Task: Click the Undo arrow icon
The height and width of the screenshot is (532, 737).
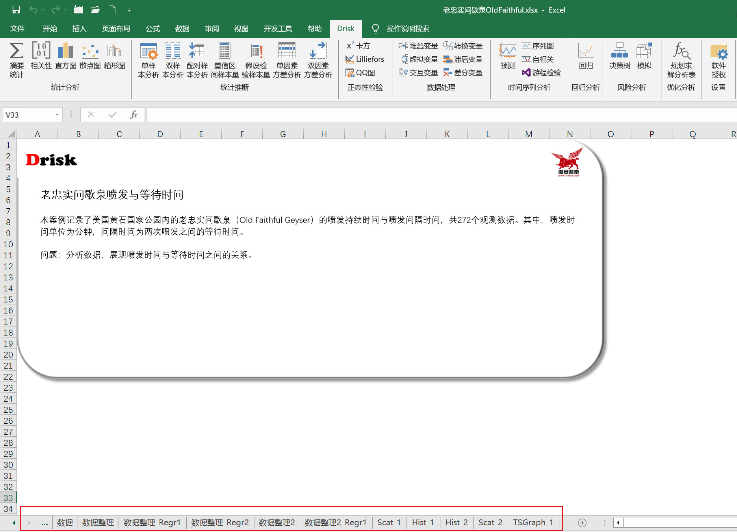Action: 33,10
